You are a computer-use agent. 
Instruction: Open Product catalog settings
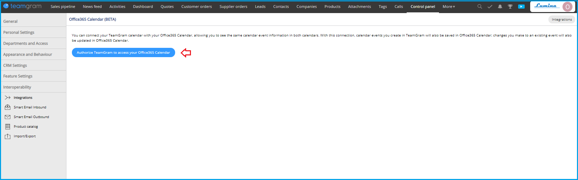(x=26, y=127)
